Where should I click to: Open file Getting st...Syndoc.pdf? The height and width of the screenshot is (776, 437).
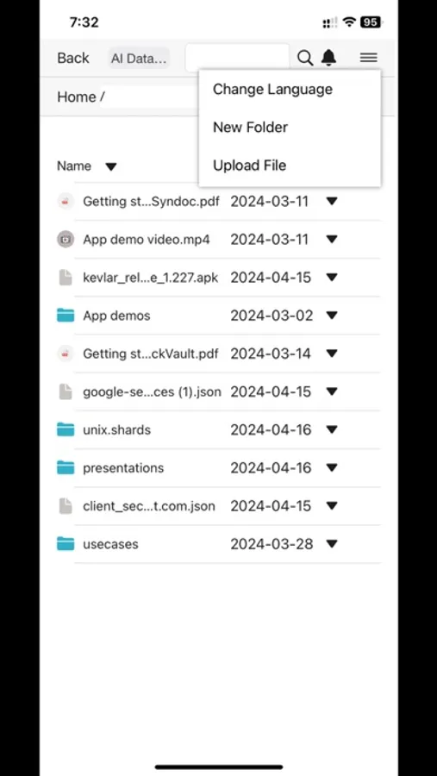pos(151,202)
